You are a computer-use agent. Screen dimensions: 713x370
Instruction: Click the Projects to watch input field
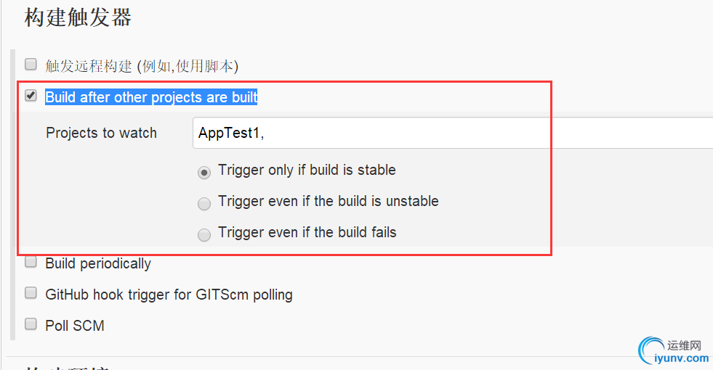click(451, 133)
